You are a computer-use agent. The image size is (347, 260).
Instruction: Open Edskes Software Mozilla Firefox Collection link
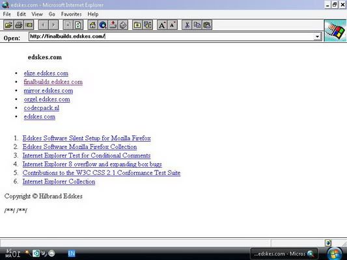point(79,147)
